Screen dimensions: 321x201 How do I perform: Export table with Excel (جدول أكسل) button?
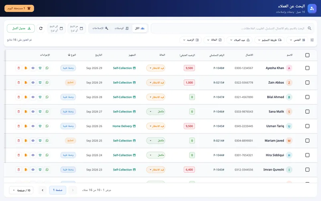pyautogui.click(x=21, y=28)
